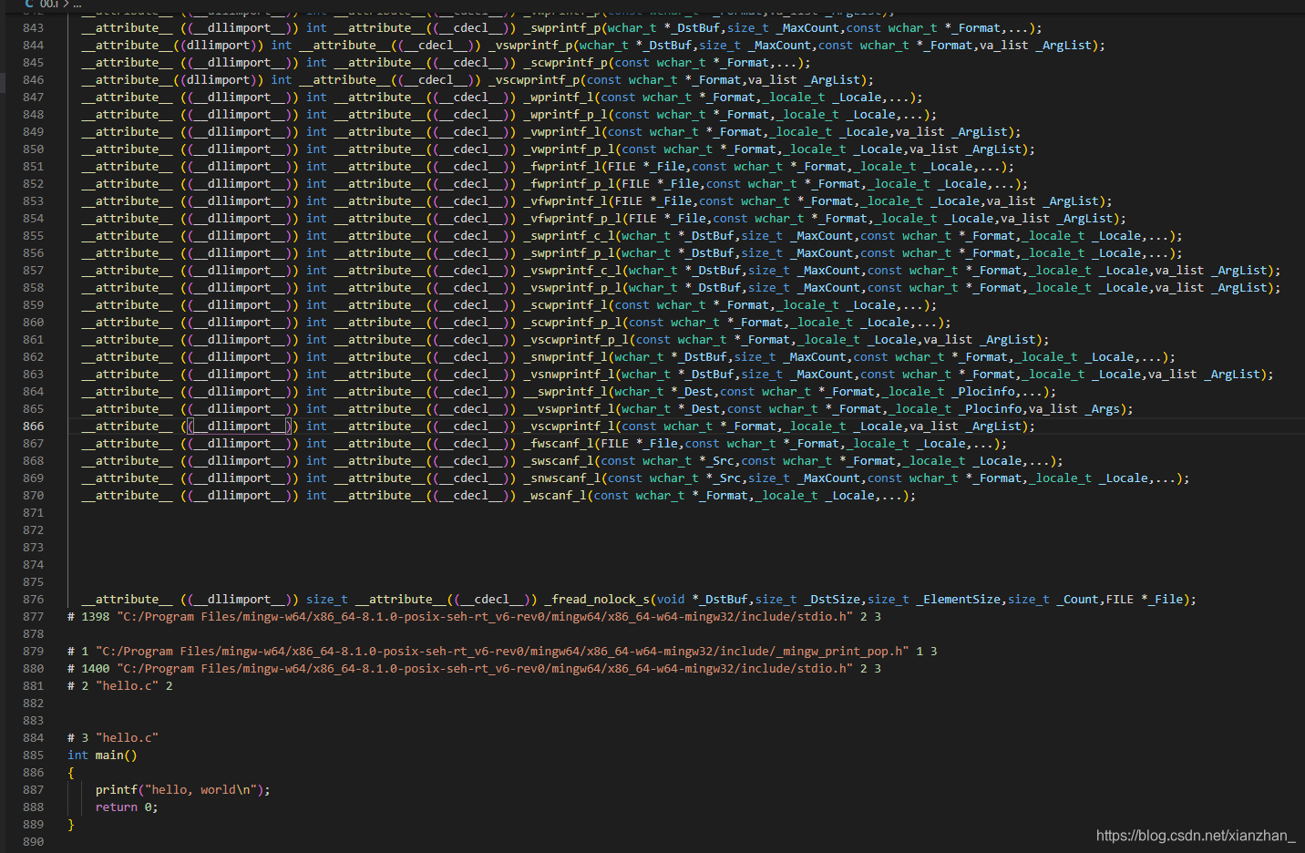Click the _snwprintf_l function name on line 862
Screen dimensions: 1305x853
click(565, 357)
